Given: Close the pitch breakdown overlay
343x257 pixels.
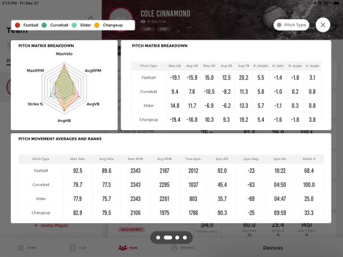Looking at the screenshot, I should pyautogui.click(x=323, y=25).
